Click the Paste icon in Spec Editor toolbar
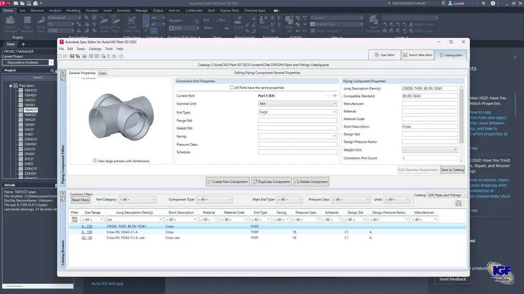 click(114, 56)
